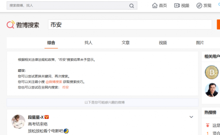Click the 热搜榜 heading
220x135 pixels.
210,112
